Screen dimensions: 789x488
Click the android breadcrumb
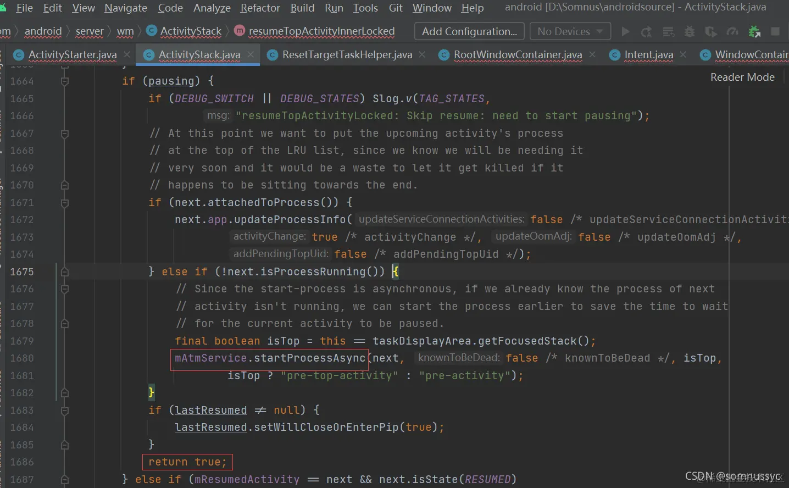click(x=43, y=31)
